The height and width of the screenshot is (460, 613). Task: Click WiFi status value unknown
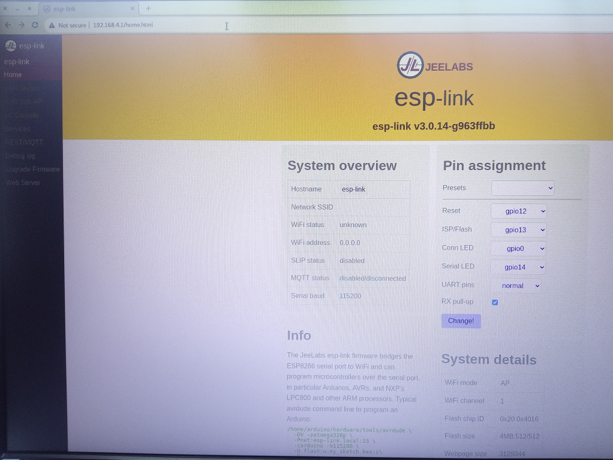[x=353, y=225]
